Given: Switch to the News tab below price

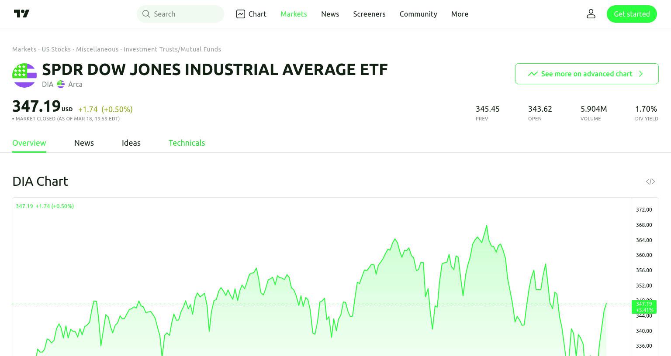Looking at the screenshot, I should (x=84, y=143).
